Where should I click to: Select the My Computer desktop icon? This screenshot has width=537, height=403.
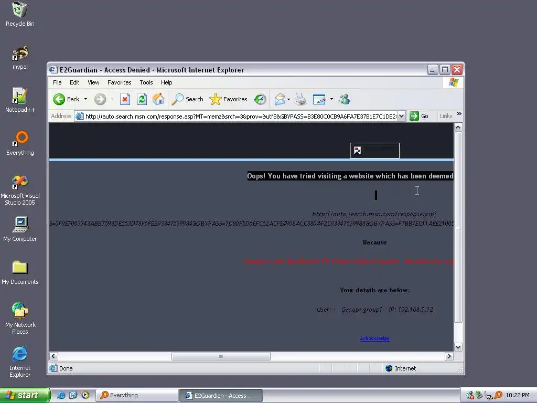click(20, 229)
